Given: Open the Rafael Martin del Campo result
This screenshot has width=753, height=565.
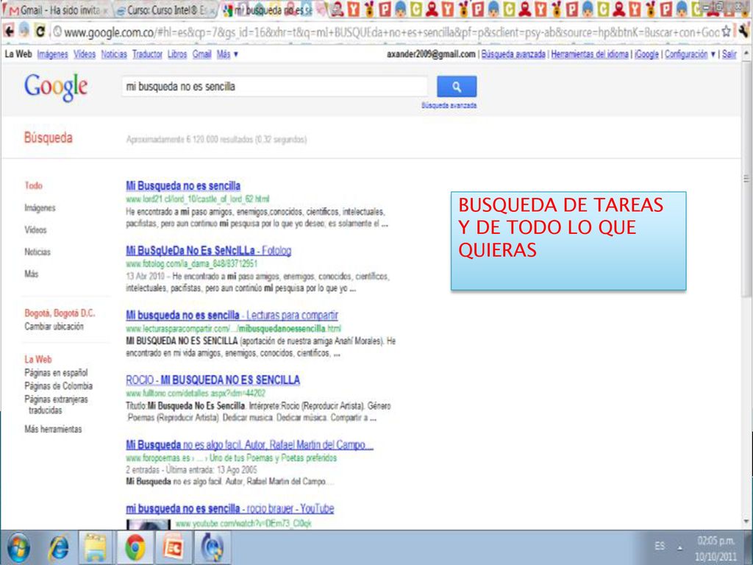Looking at the screenshot, I should click(x=249, y=445).
